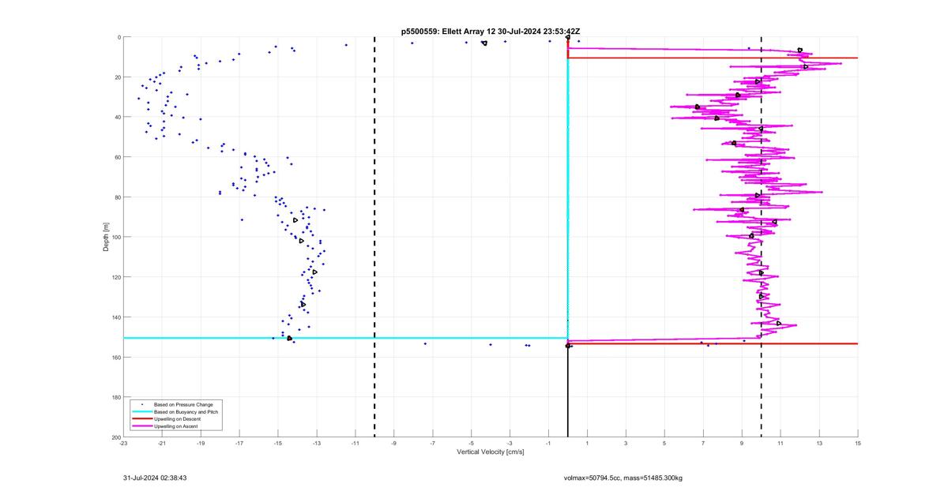
Task: Click the positive 3 tick label on velocity axis
Action: tap(626, 443)
